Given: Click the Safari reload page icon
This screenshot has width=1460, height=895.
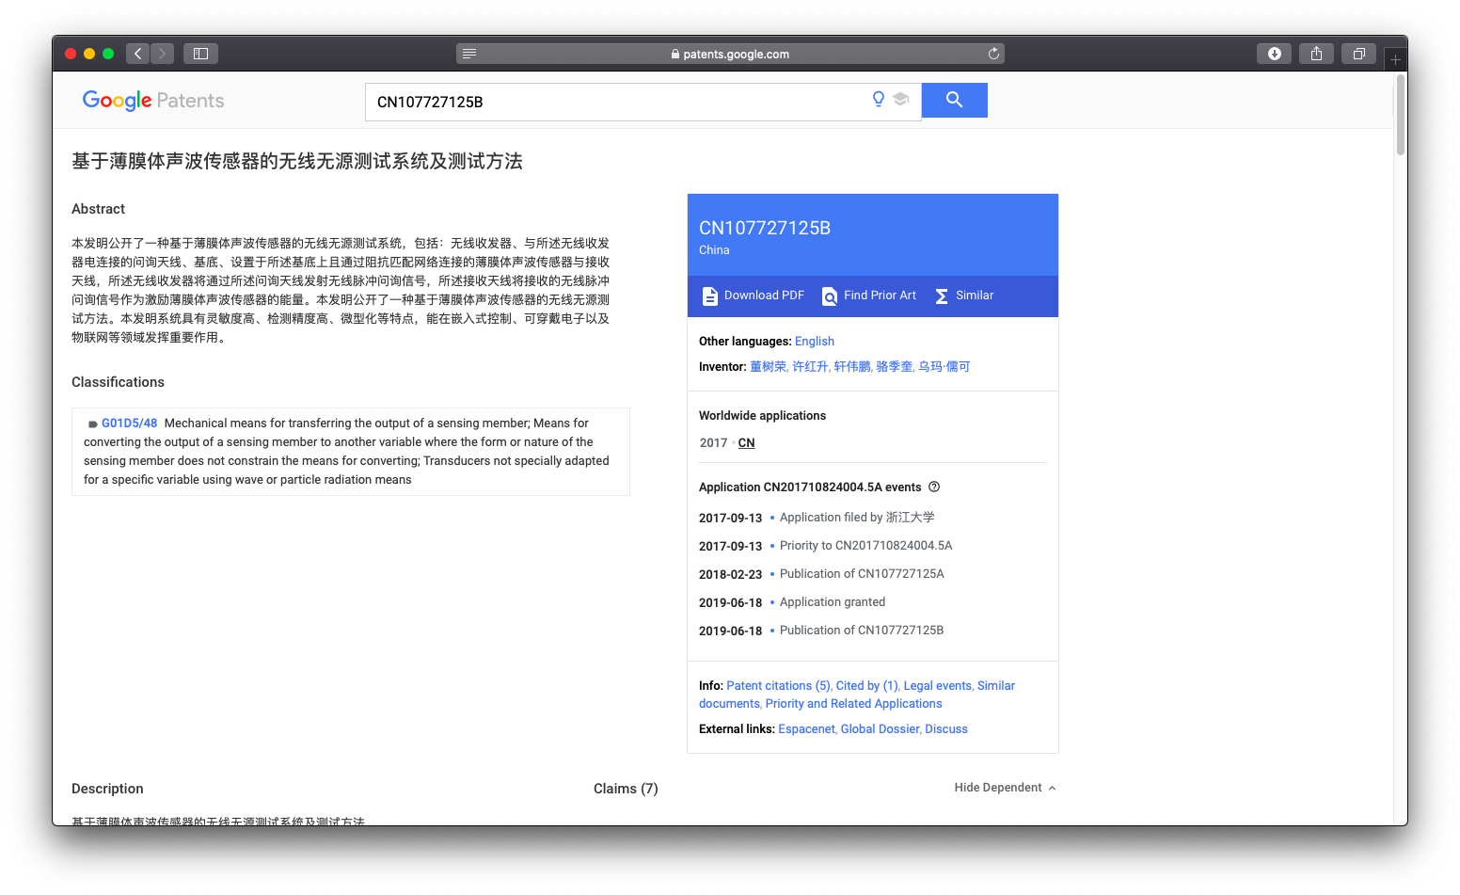Looking at the screenshot, I should click(x=993, y=54).
